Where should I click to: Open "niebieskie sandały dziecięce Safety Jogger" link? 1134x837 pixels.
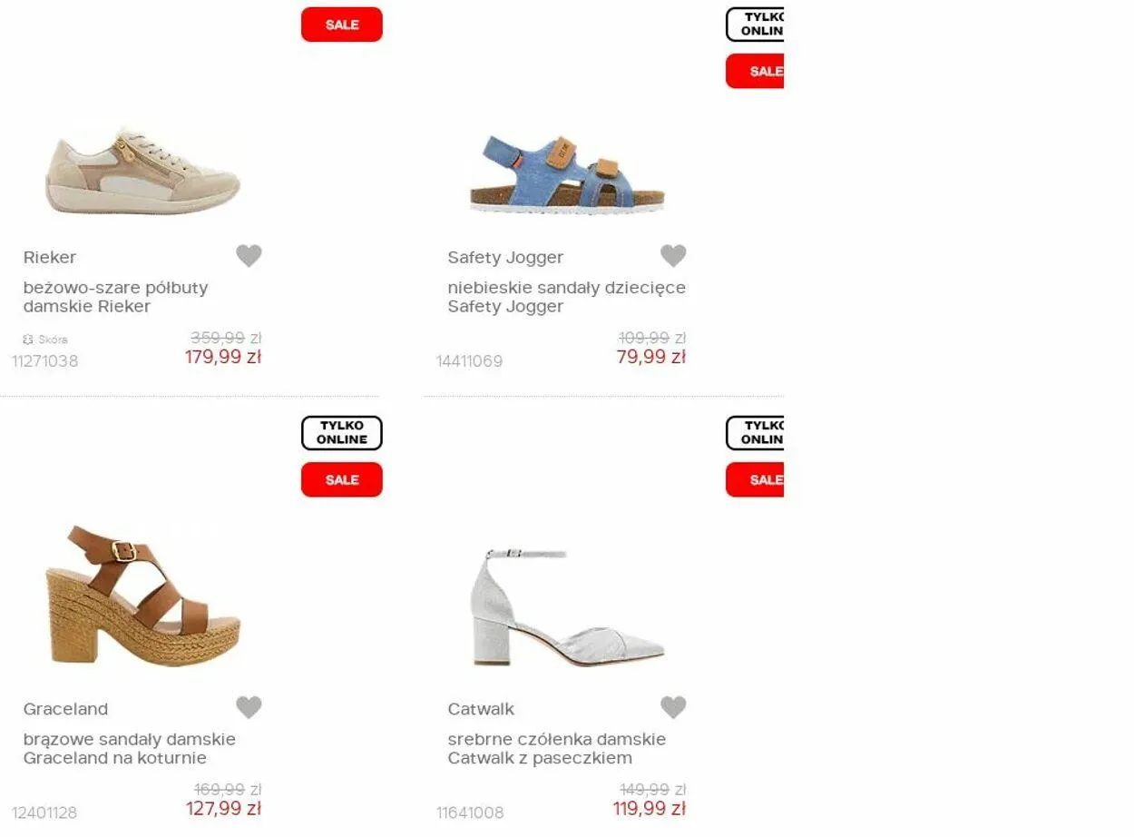566,297
